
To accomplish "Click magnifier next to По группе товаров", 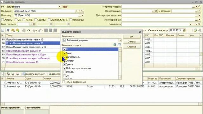I will (x=200, y=7).
